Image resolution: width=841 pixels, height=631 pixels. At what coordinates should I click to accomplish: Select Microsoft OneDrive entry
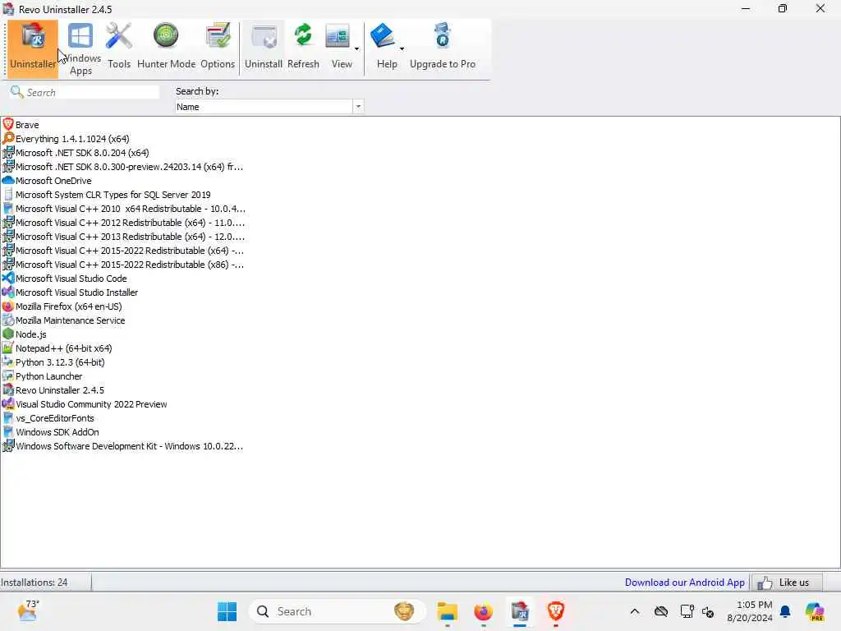pos(47,180)
